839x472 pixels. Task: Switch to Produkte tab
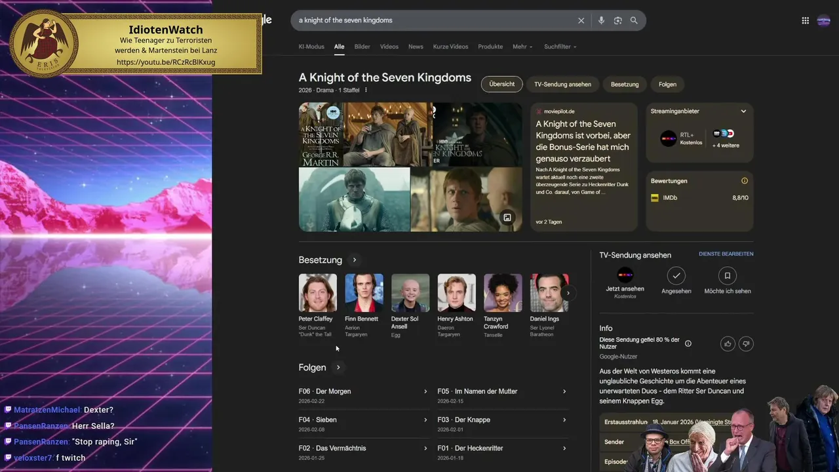tap(490, 47)
